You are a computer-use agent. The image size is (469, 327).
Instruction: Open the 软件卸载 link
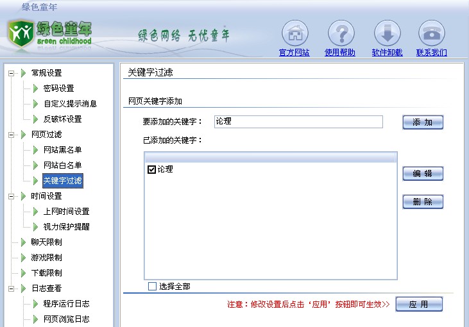pyautogui.click(x=387, y=53)
